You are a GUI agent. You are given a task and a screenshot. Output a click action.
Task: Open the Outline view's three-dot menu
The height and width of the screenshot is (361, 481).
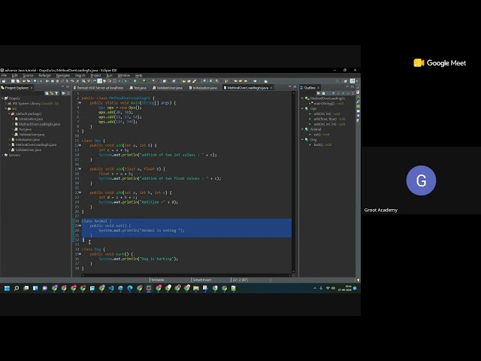click(352, 93)
